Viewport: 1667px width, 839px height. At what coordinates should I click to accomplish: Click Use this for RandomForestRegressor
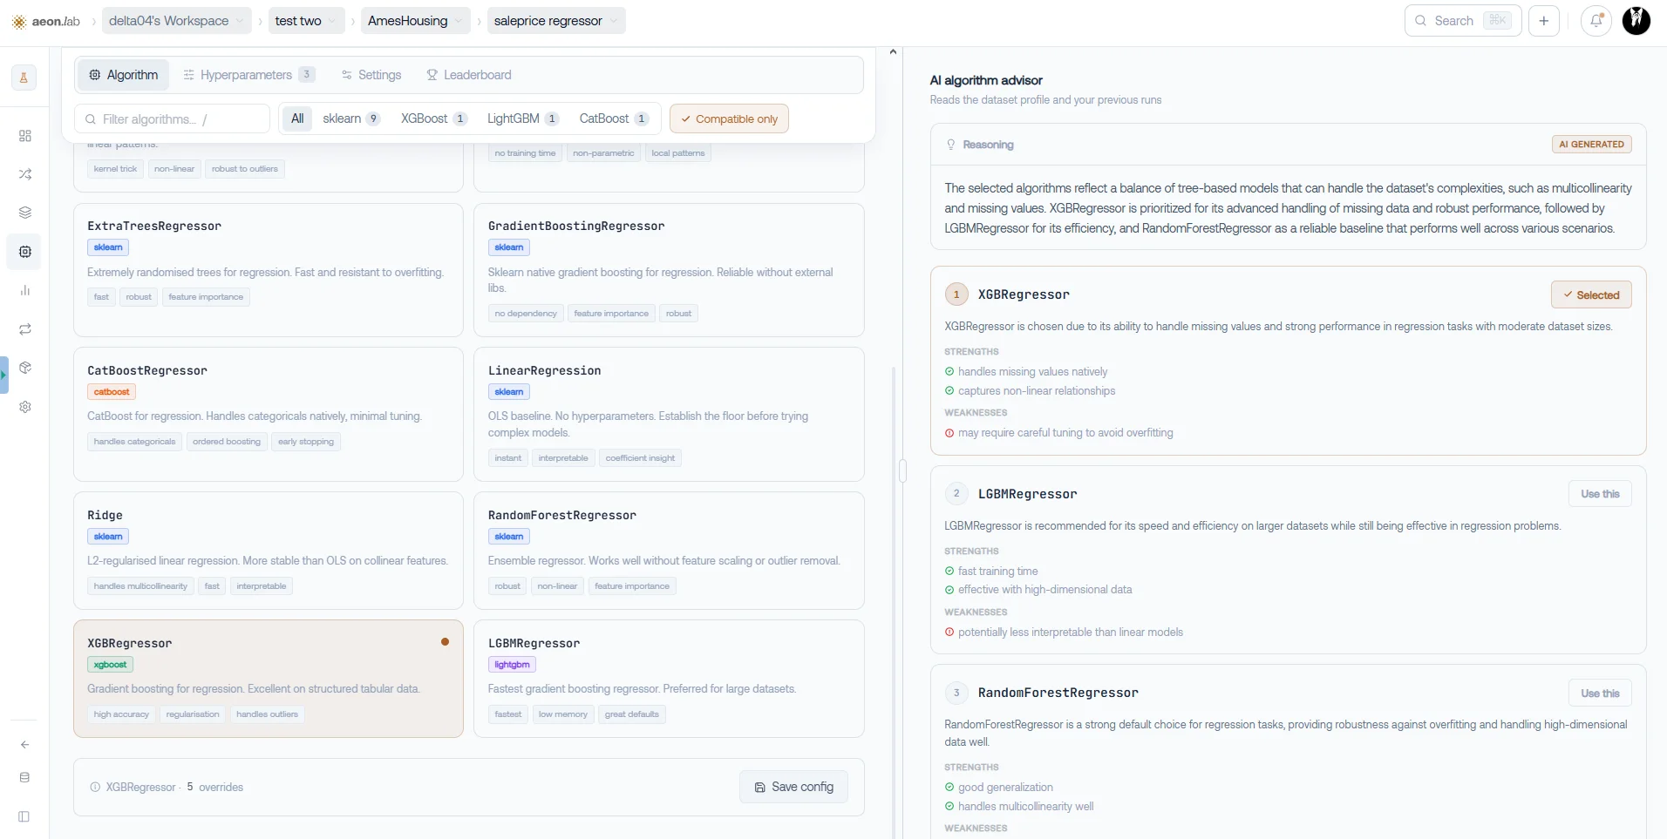1600,694
